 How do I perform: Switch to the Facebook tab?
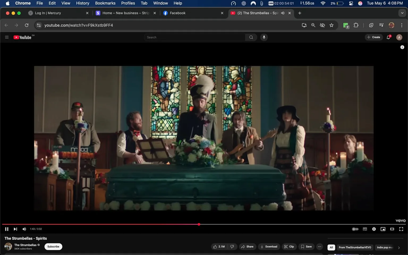[177, 13]
